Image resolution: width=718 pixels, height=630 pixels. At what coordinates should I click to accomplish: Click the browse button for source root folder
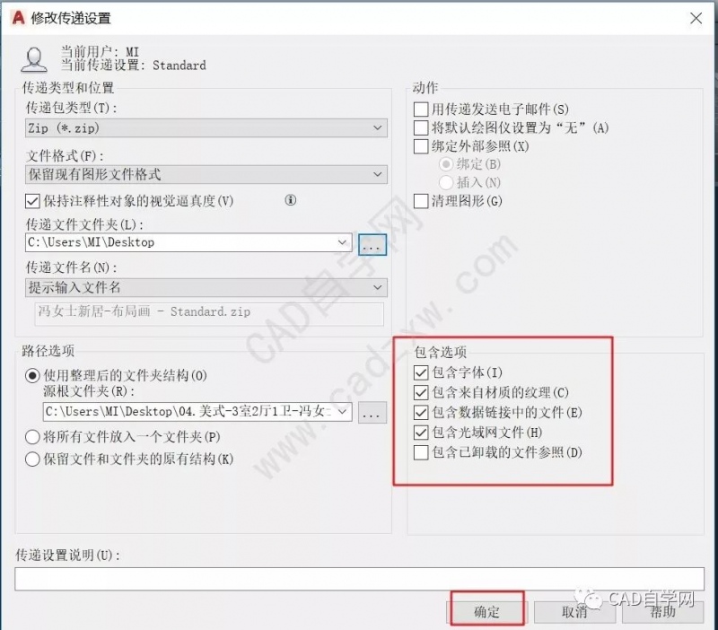coord(372,413)
